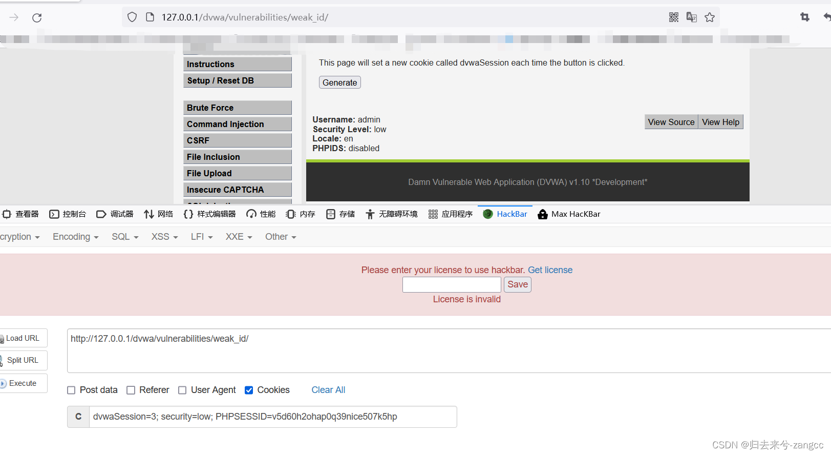Open the Inspector (查看器) devtools tab
Viewport: 831px width, 455px height.
click(x=21, y=214)
